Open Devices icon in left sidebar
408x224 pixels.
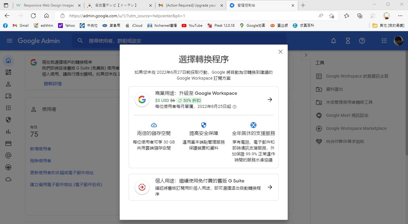[8, 96]
